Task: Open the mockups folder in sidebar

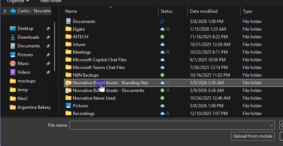Action: click(26, 81)
